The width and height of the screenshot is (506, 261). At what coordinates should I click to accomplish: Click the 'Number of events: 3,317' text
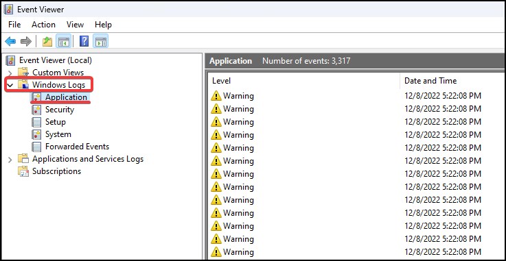coord(306,61)
